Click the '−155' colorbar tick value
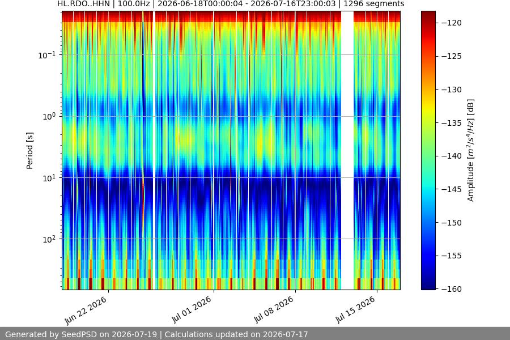The height and width of the screenshot is (340, 510). tap(452, 256)
